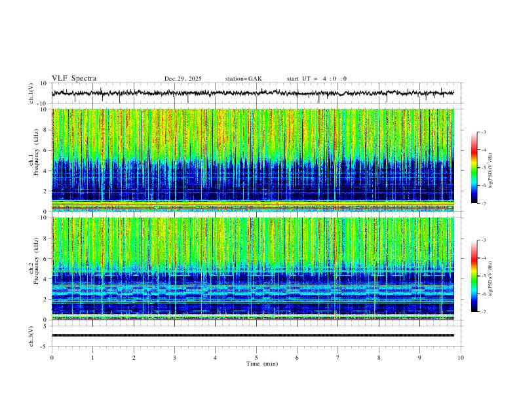Click the "start UT = 4 :0 :0" text

click(317, 79)
